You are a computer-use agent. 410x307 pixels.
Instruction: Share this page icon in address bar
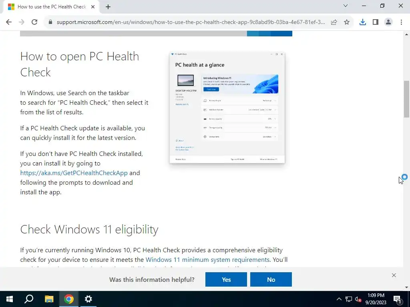click(x=334, y=22)
